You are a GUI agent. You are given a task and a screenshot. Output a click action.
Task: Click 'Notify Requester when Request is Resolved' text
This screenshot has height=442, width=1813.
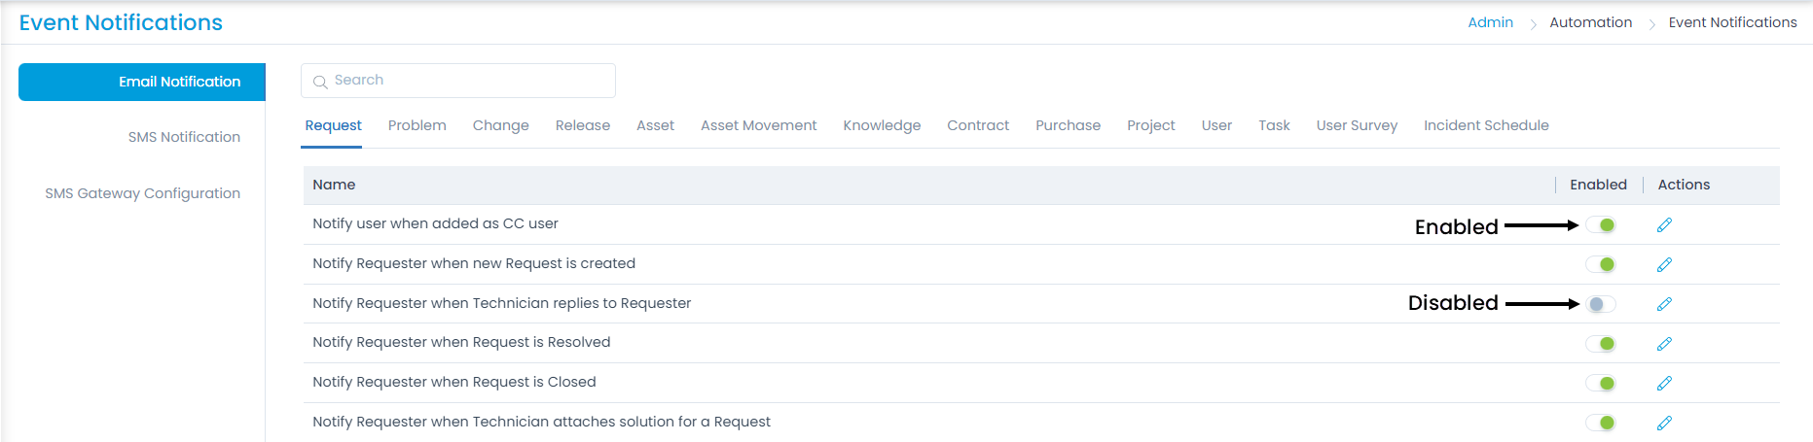(461, 342)
